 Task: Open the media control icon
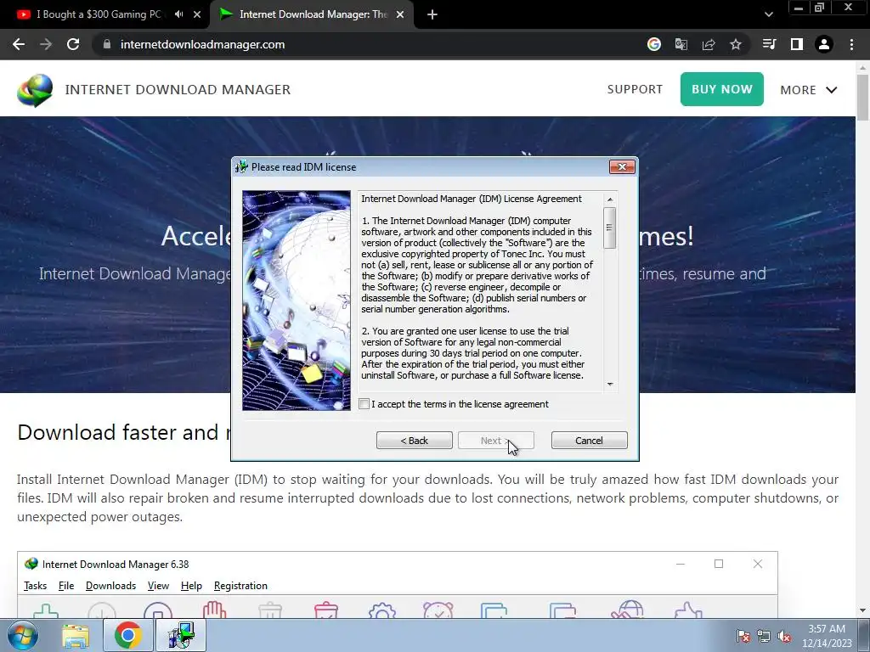click(x=769, y=44)
